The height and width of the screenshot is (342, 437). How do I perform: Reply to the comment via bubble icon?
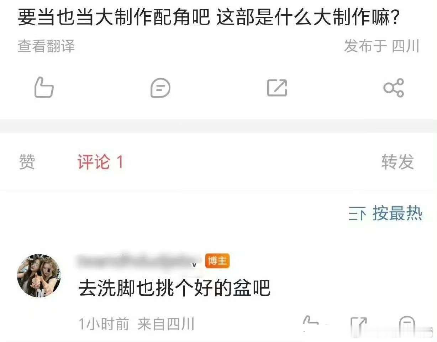pyautogui.click(x=407, y=323)
